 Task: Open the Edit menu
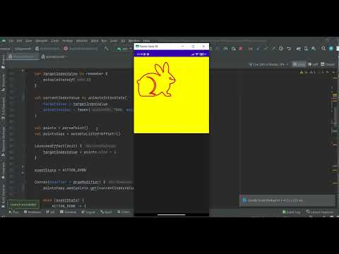point(19,41)
